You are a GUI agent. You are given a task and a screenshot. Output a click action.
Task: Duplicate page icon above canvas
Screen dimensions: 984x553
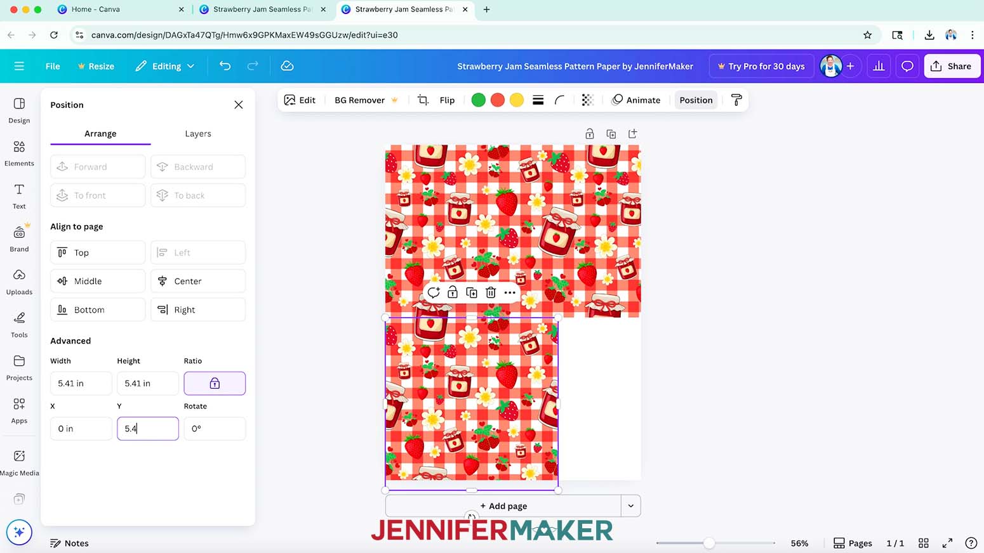611,134
